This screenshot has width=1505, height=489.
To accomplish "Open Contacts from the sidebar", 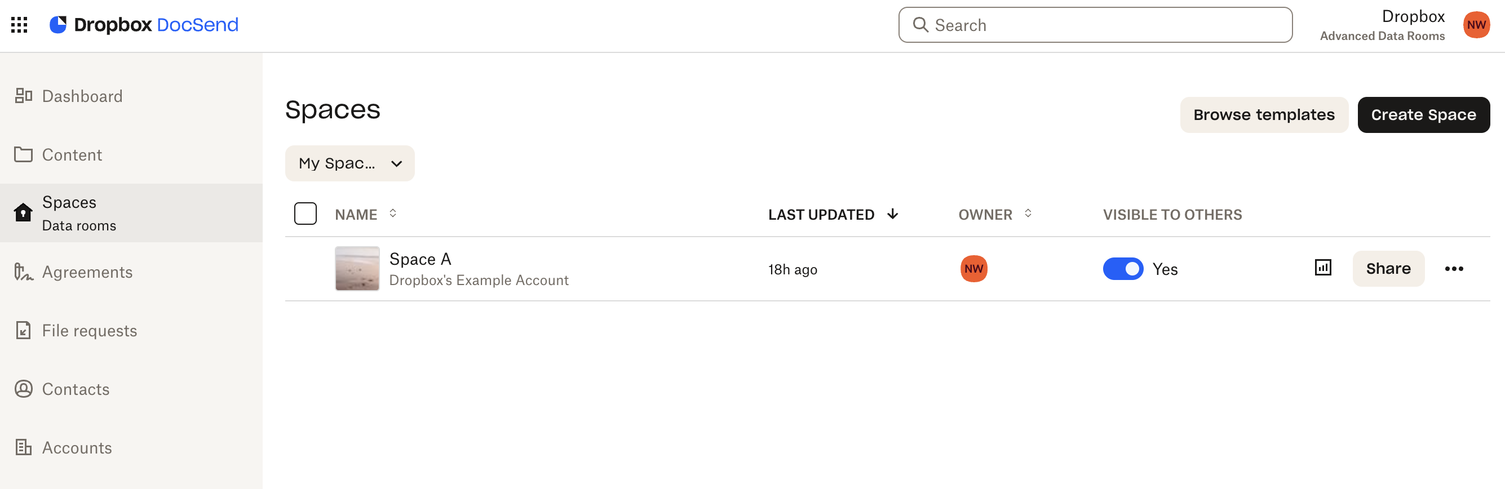I will pos(76,389).
